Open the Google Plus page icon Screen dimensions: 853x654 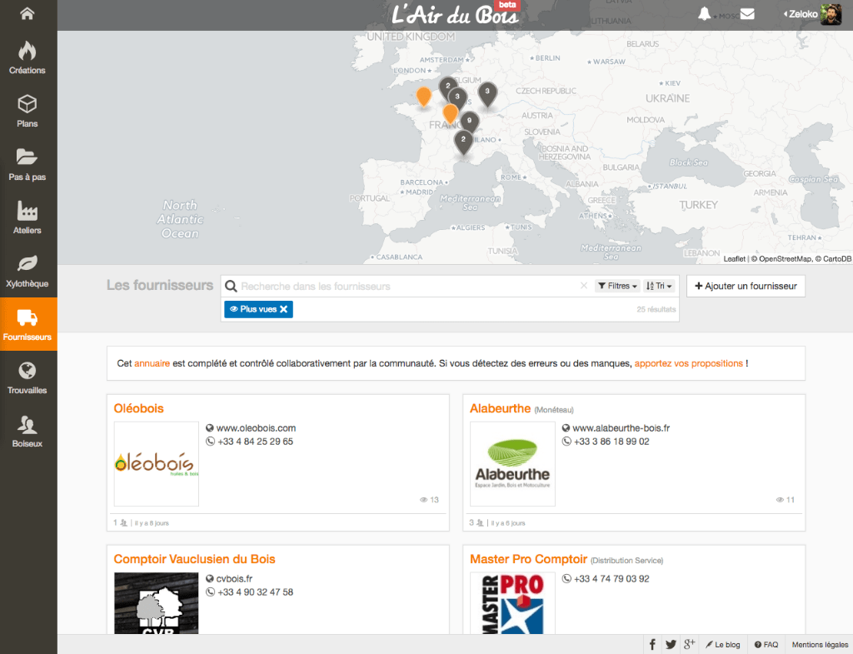(689, 645)
